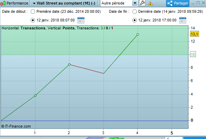Click the Vertical: Points label
Screen dimensions: 206x139
tap(61, 28)
